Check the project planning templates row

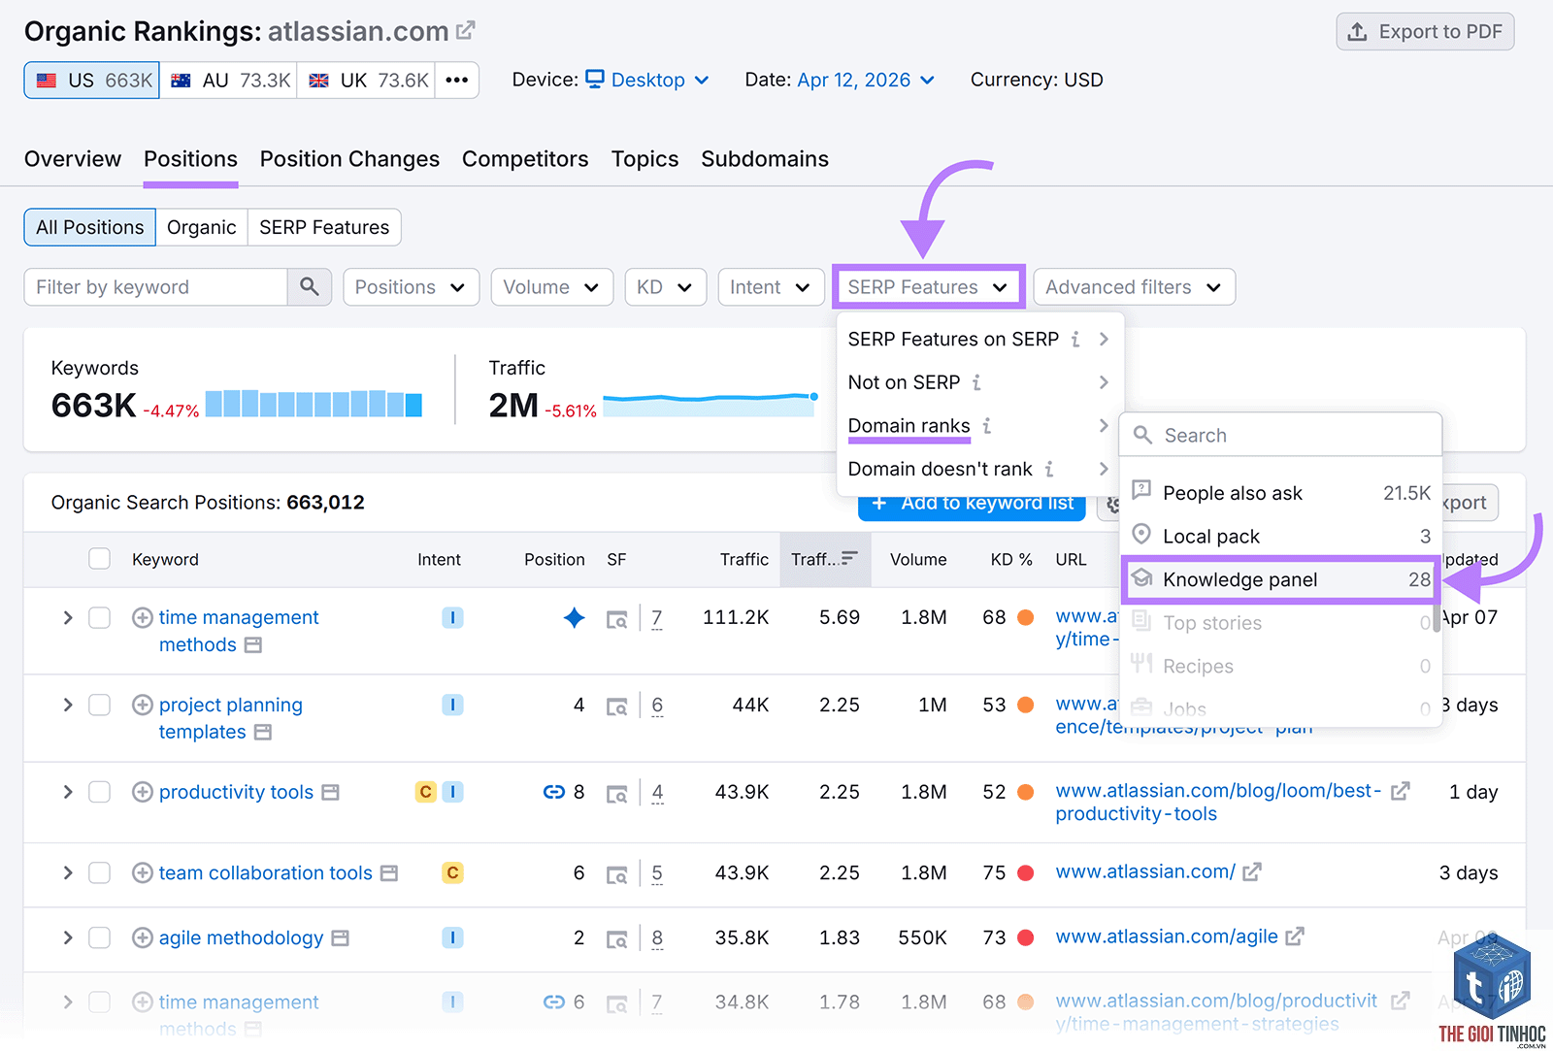click(99, 705)
